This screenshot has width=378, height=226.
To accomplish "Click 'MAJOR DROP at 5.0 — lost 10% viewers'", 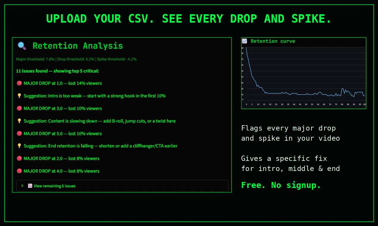I will (63, 134).
